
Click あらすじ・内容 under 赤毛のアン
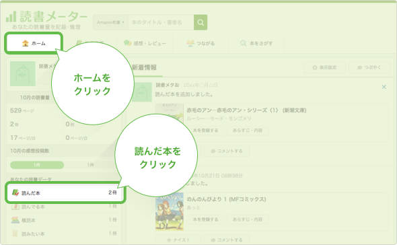pyautogui.click(x=248, y=131)
